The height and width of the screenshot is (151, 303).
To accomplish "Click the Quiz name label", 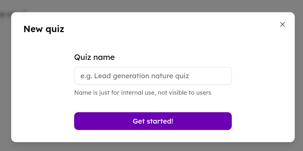I will (x=94, y=57).
